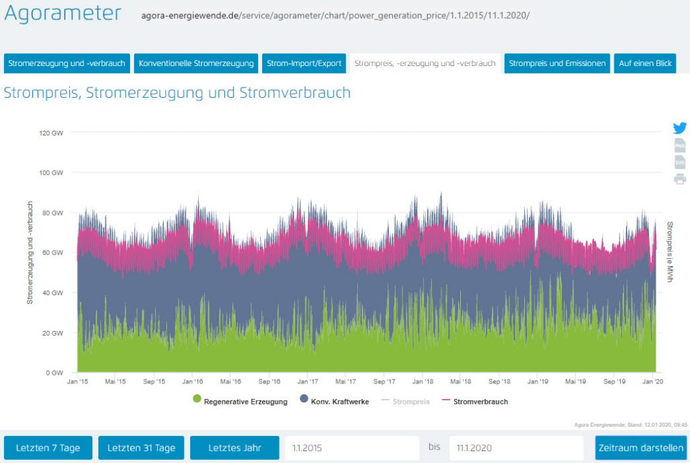Show the Letzten 7 Tage range
This screenshot has height=463, width=690.
coord(48,448)
